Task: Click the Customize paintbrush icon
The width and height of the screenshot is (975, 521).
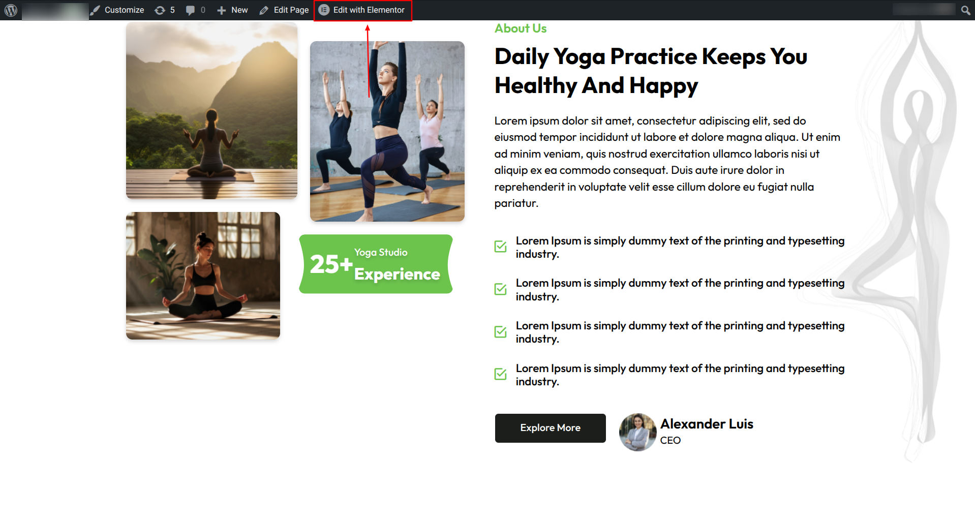Action: coord(96,10)
